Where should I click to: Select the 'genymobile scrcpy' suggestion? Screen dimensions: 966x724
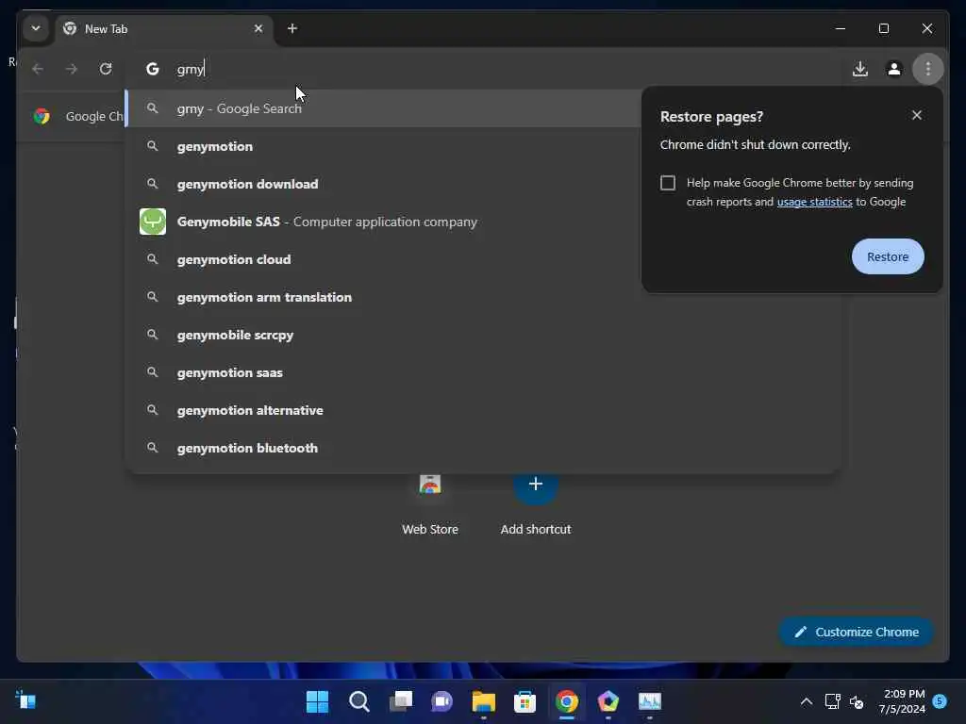pyautogui.click(x=483, y=335)
